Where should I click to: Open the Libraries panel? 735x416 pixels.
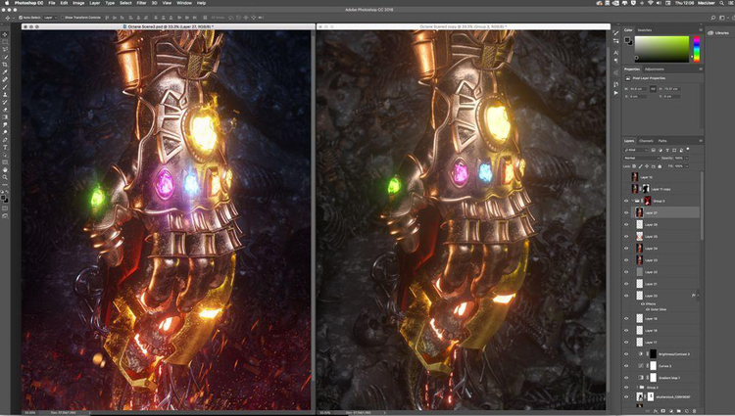[x=718, y=32]
